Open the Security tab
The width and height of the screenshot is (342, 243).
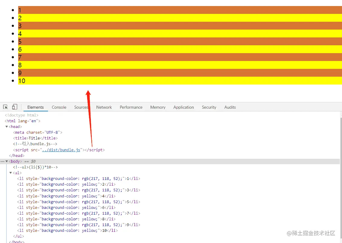[x=209, y=107]
